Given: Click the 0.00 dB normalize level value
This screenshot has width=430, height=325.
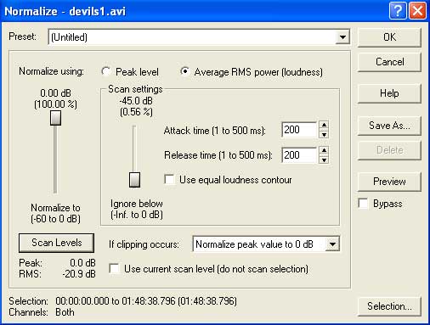Looking at the screenshot, I should (55, 93).
